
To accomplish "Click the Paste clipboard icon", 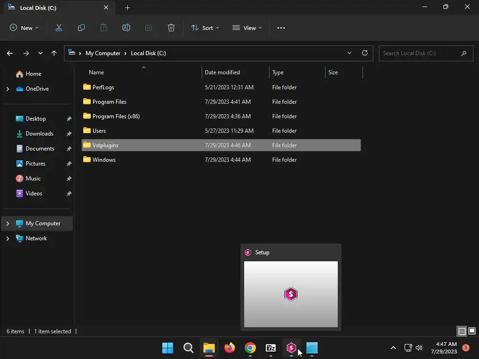I will (x=104, y=28).
